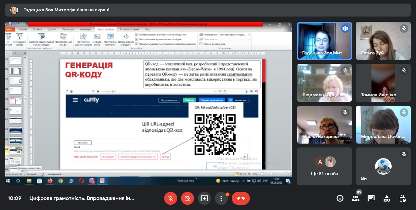
Task: Open 'Настройка демонстрации' in the ribbon
Action: (84, 40)
